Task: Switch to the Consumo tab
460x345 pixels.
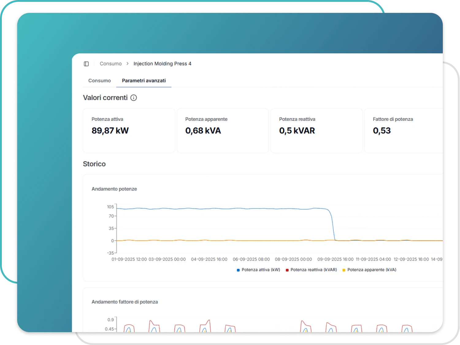Action: click(x=99, y=81)
